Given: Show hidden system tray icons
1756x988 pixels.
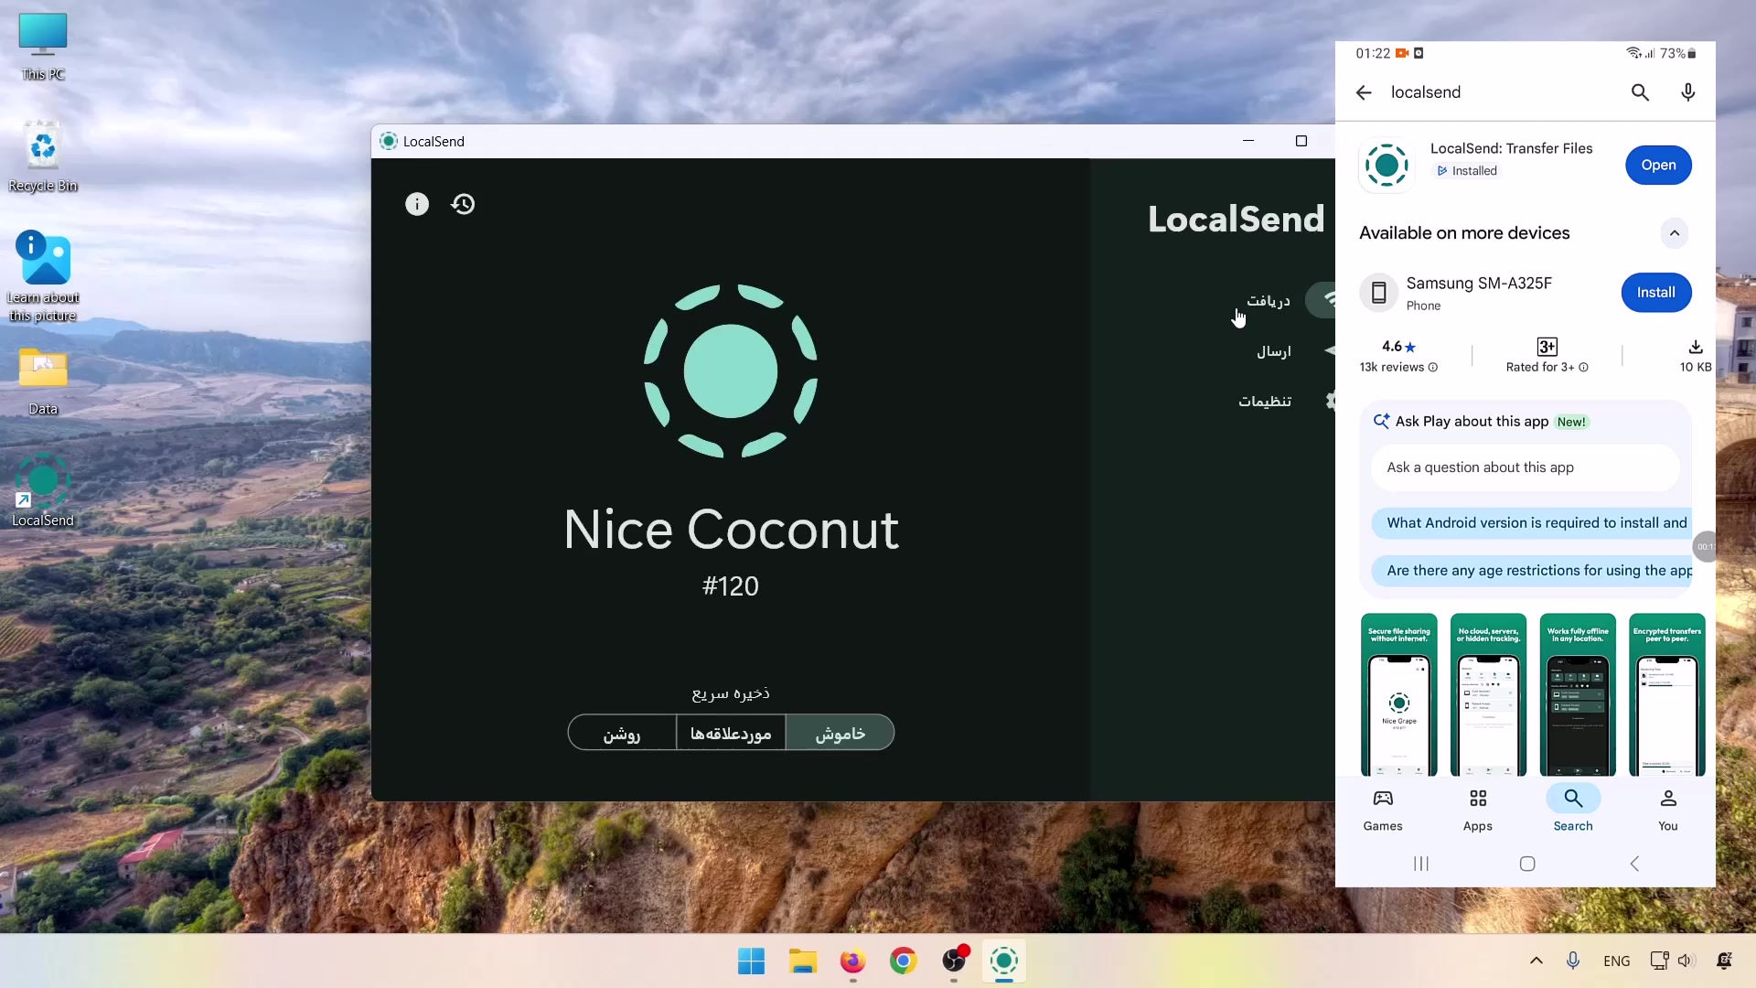Looking at the screenshot, I should click(1536, 961).
